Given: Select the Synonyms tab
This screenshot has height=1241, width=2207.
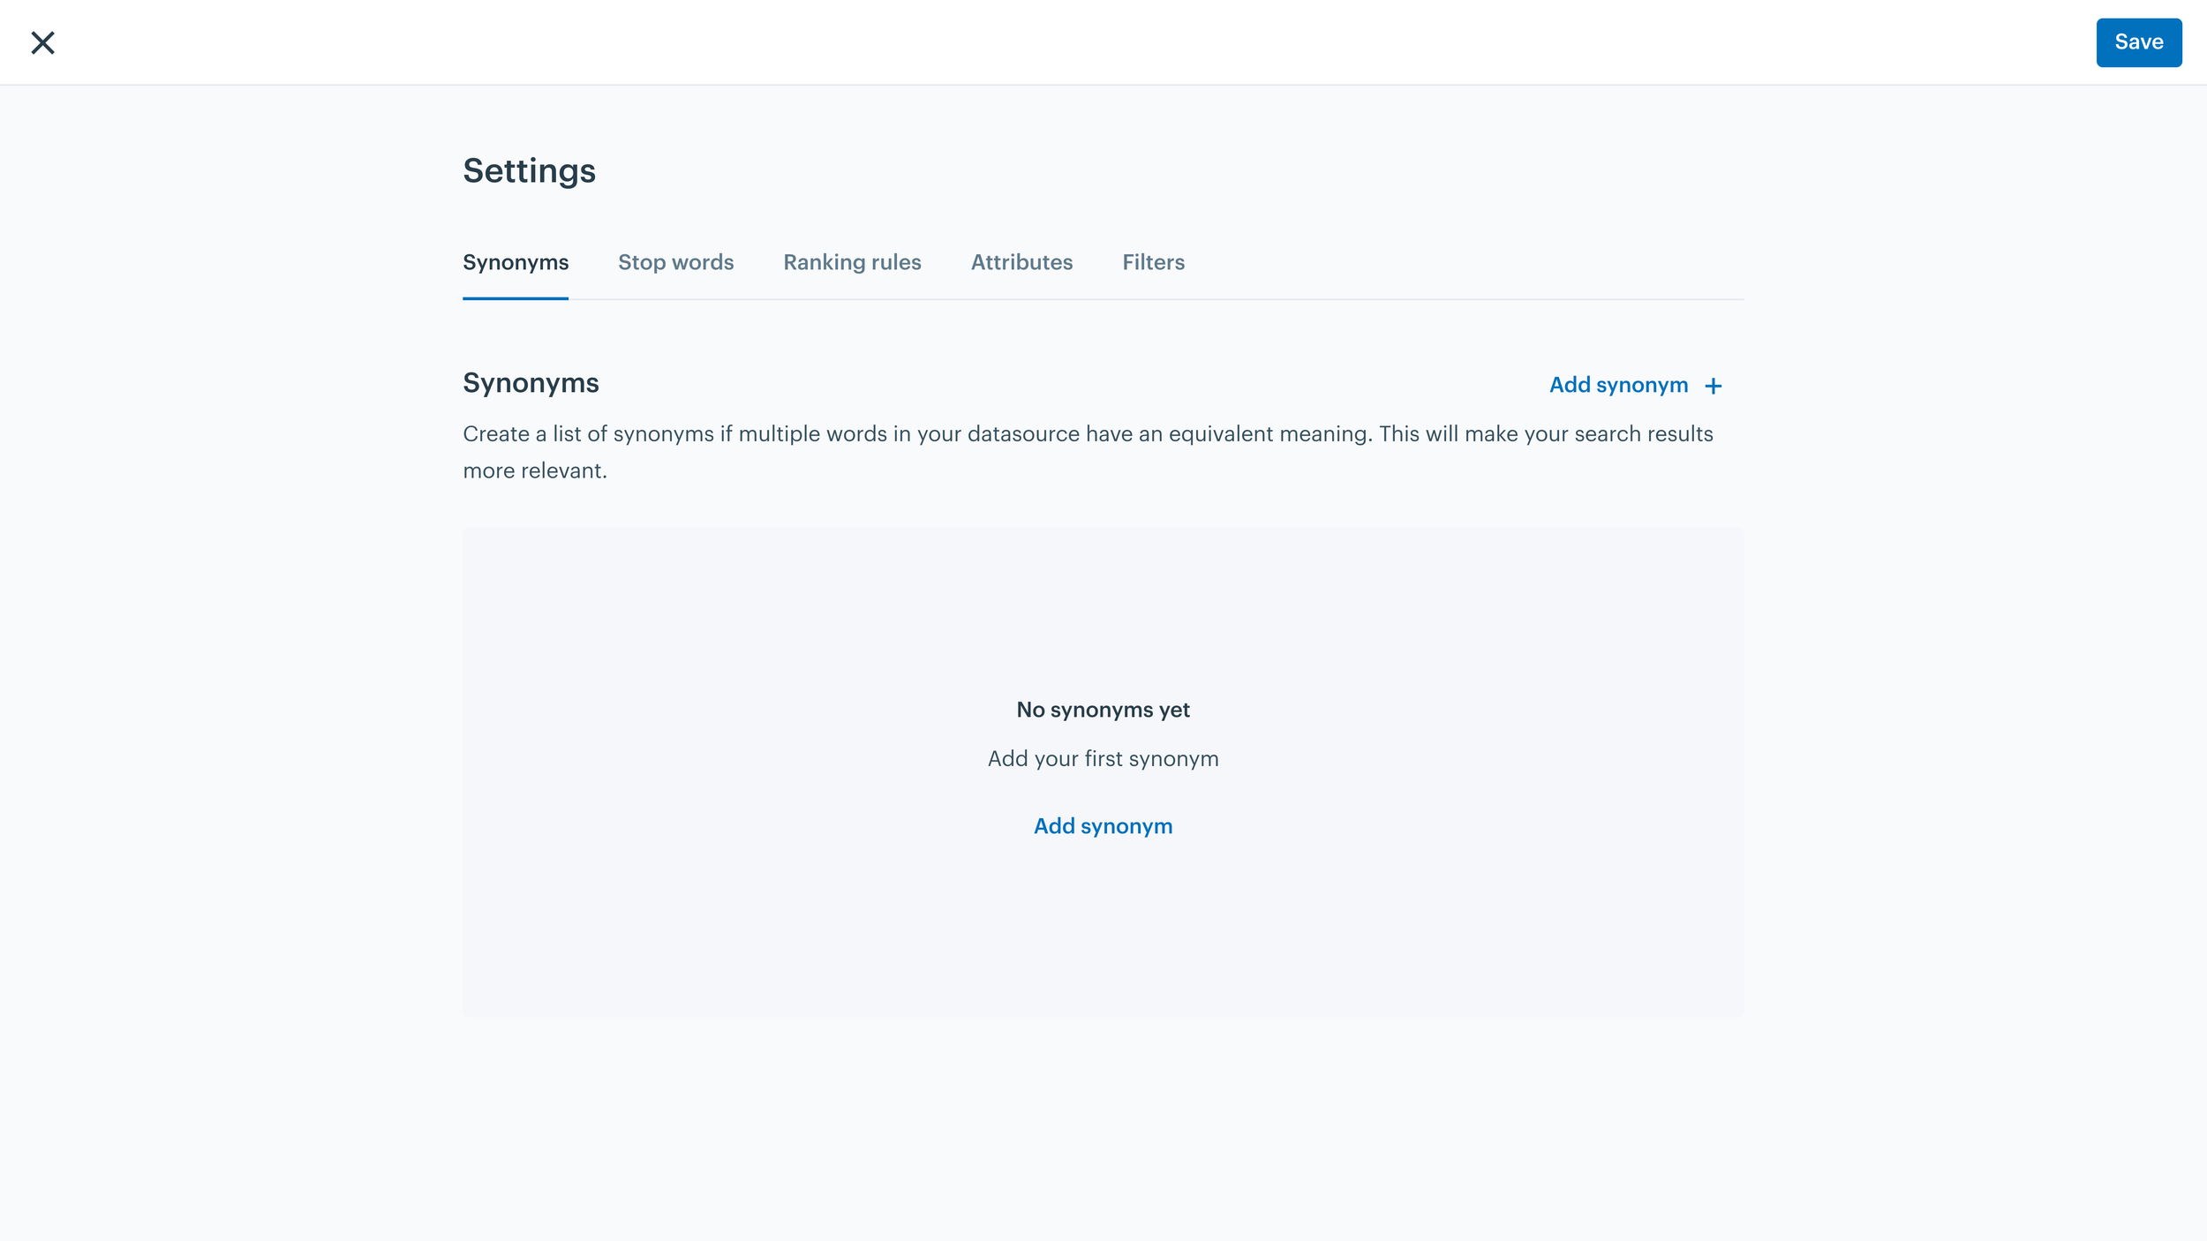Looking at the screenshot, I should click(x=516, y=263).
